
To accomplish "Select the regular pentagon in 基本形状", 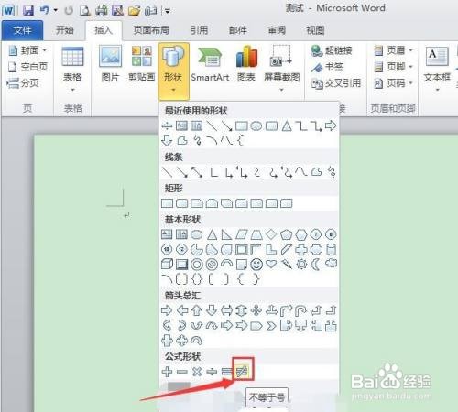I will click(286, 234).
